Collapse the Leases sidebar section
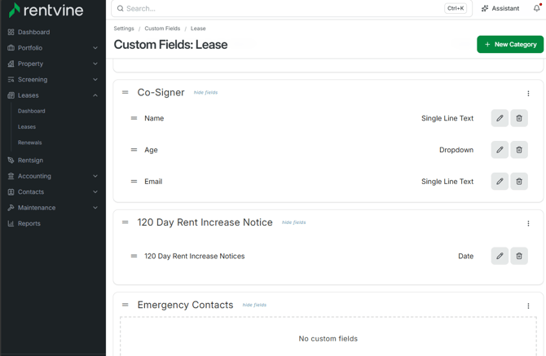Screen dimensions: 546x356 (52, 95)
